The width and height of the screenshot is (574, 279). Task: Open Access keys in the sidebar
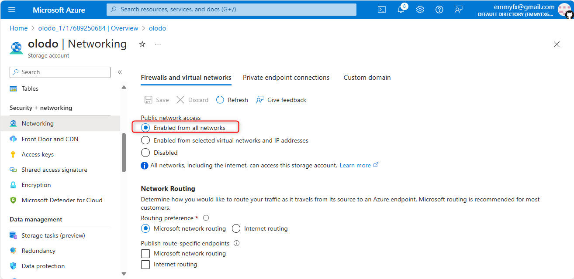tap(38, 154)
